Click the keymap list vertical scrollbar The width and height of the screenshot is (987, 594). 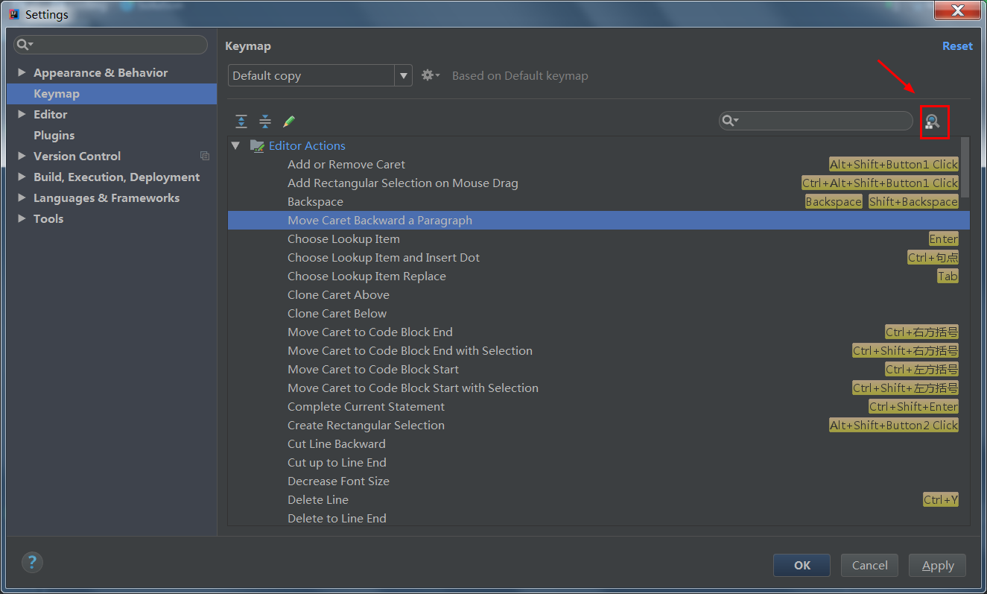tap(965, 168)
